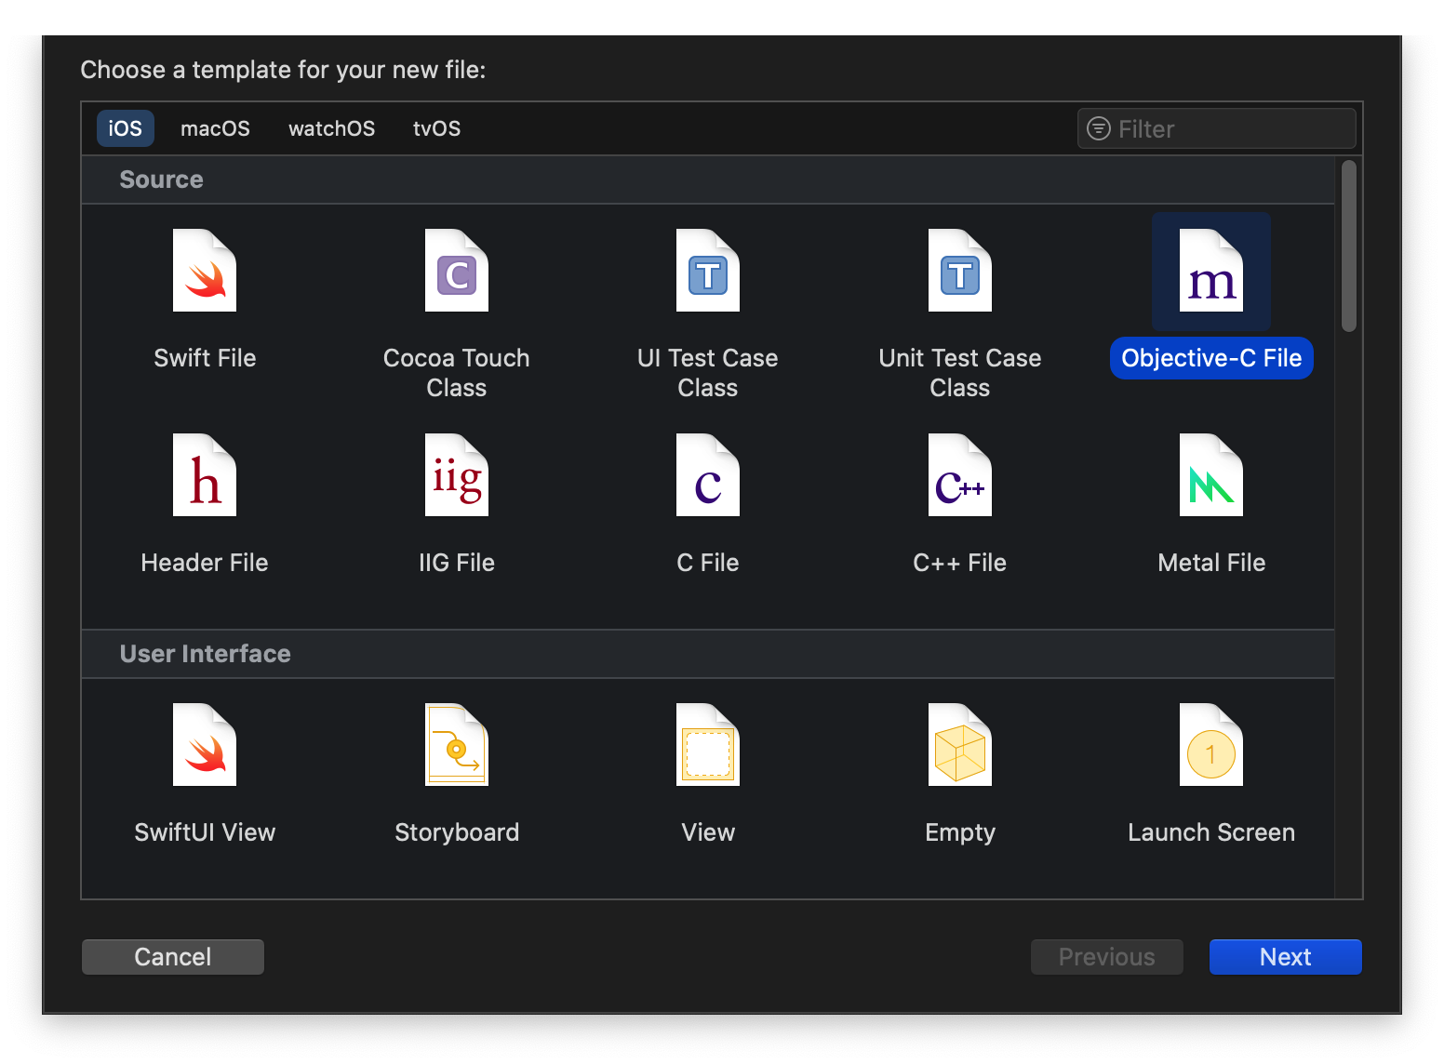
Task: Click the "C File" label
Action: pos(708,563)
